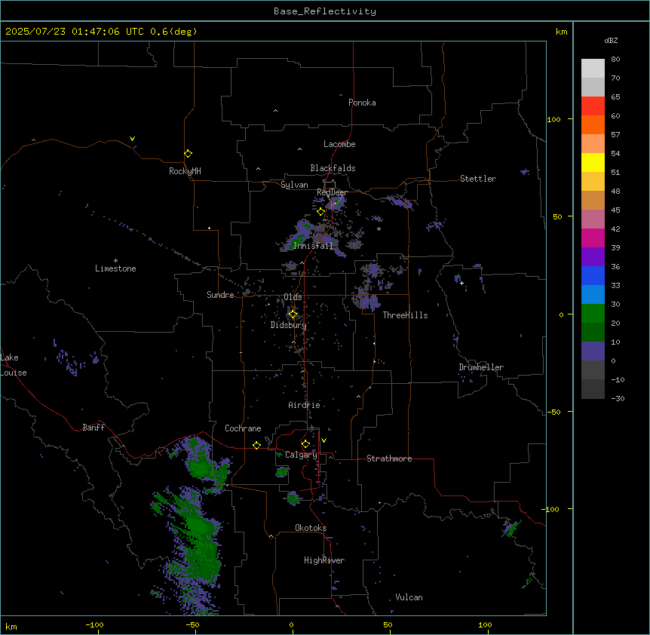The height and width of the screenshot is (635, 650).
Task: Click the Lacombe city label
Action: pos(339,144)
